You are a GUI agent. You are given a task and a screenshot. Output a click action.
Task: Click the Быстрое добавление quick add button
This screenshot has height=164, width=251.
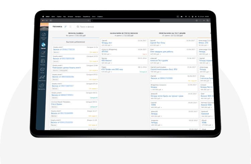(x=75, y=42)
